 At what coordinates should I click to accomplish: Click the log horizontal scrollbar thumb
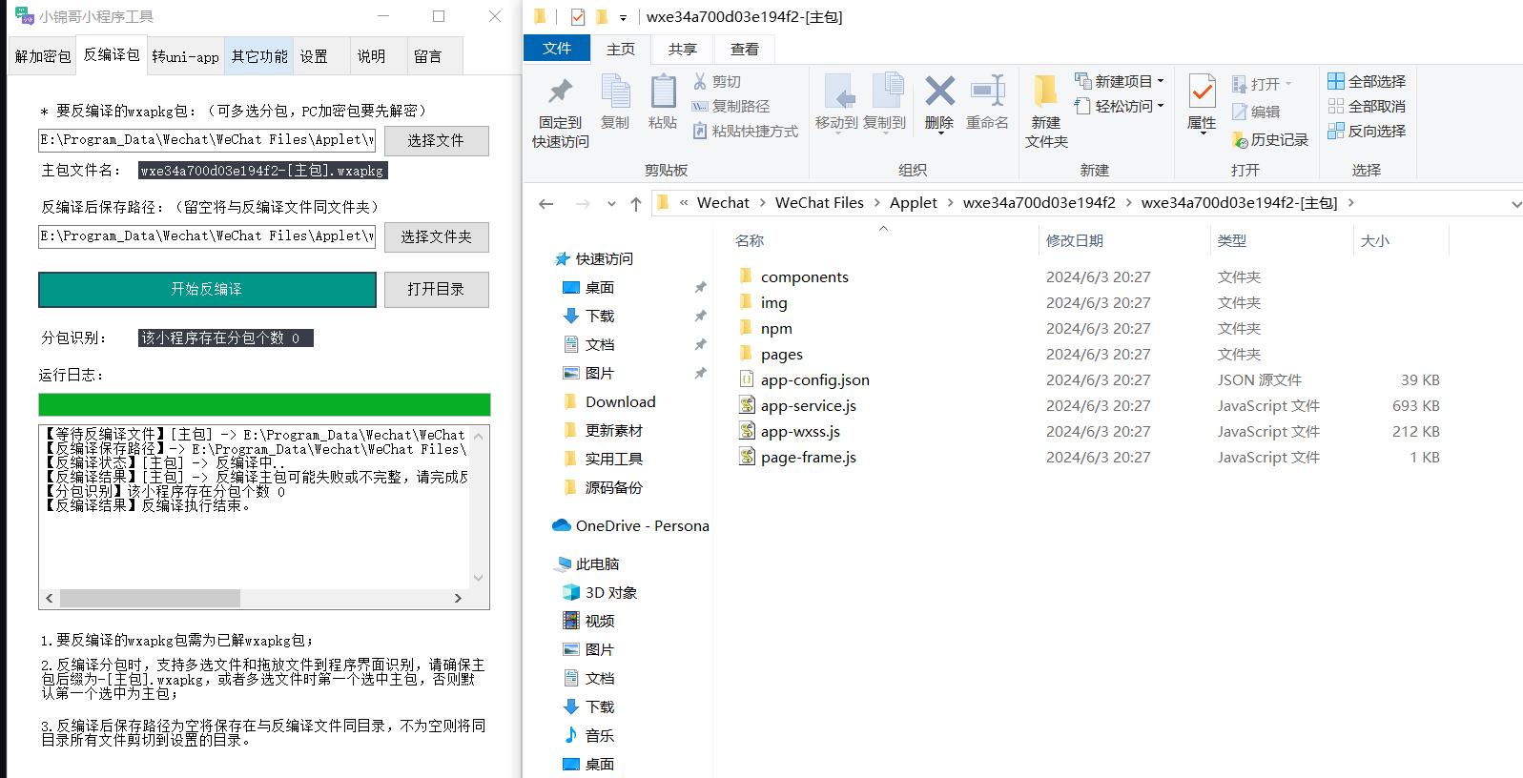point(150,598)
